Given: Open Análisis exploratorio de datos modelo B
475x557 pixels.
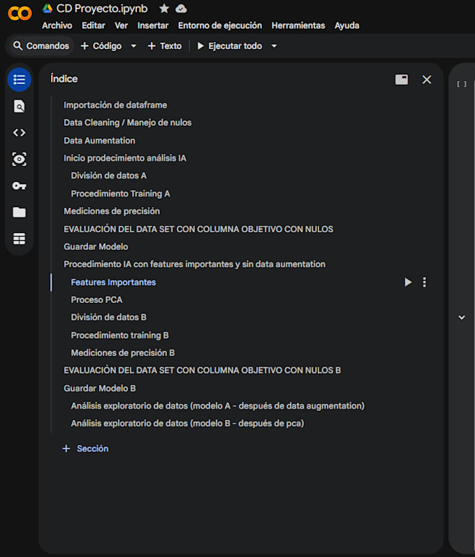Looking at the screenshot, I should (x=187, y=423).
